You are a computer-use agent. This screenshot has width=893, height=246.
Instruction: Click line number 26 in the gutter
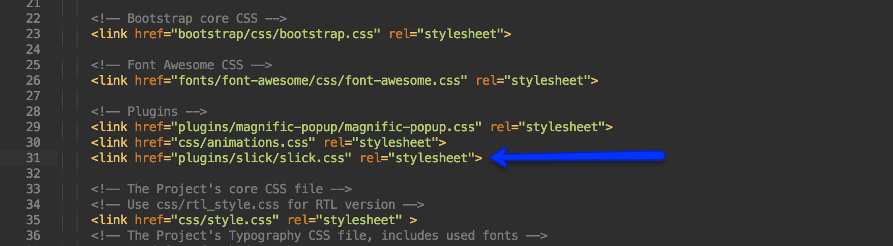(x=33, y=81)
